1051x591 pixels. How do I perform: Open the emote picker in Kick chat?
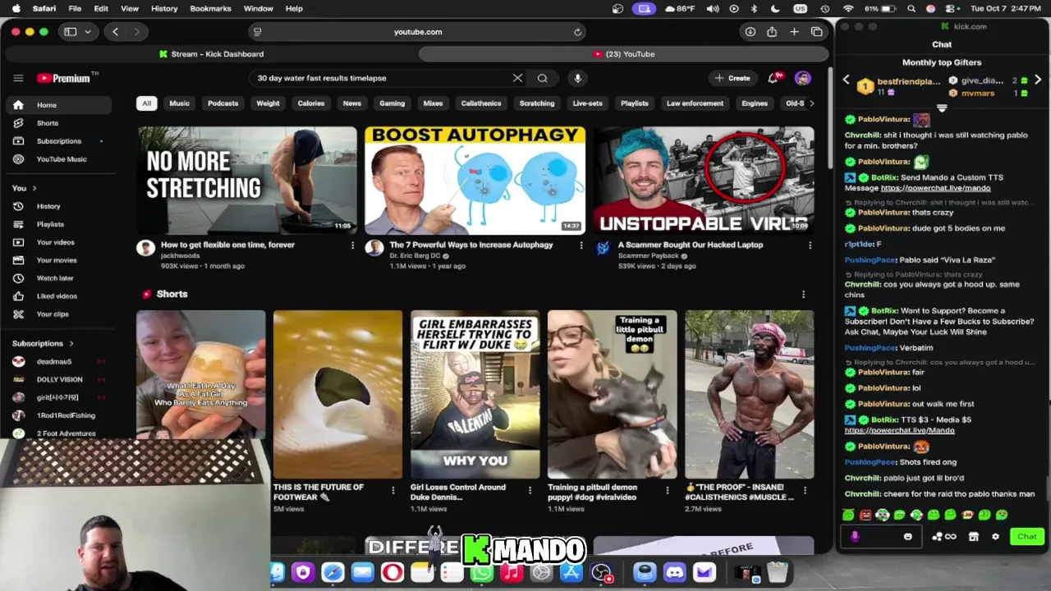[x=907, y=537]
